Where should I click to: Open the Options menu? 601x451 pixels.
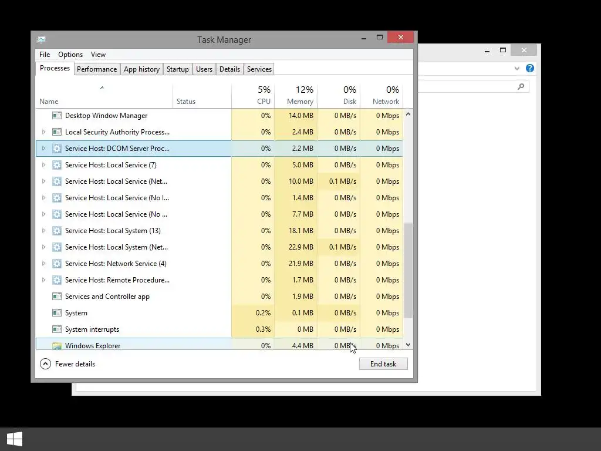point(70,55)
